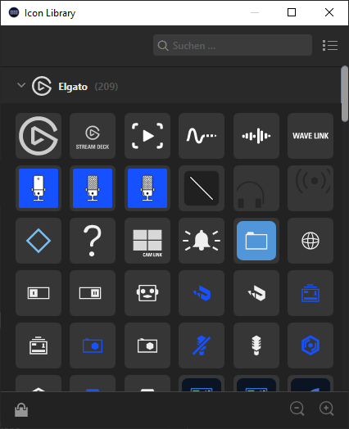Zoom in the icon grid

327,409
